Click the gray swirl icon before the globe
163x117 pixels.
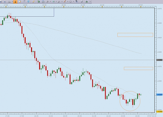coord(24,2)
